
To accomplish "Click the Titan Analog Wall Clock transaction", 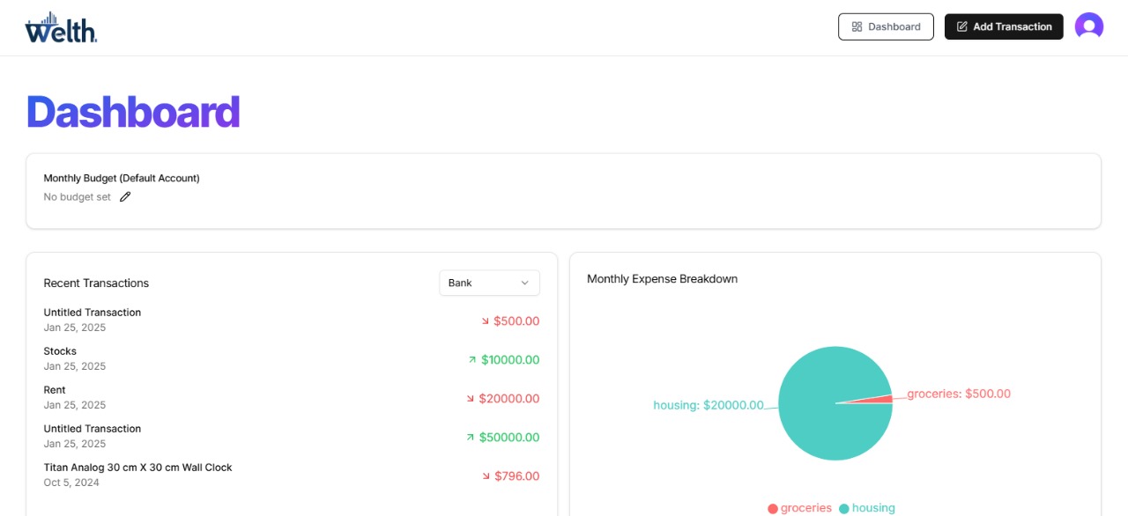I will pyautogui.click(x=138, y=468).
